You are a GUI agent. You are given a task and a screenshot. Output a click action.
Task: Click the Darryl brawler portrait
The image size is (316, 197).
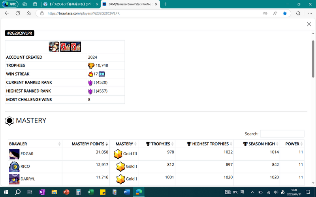pos(14,179)
